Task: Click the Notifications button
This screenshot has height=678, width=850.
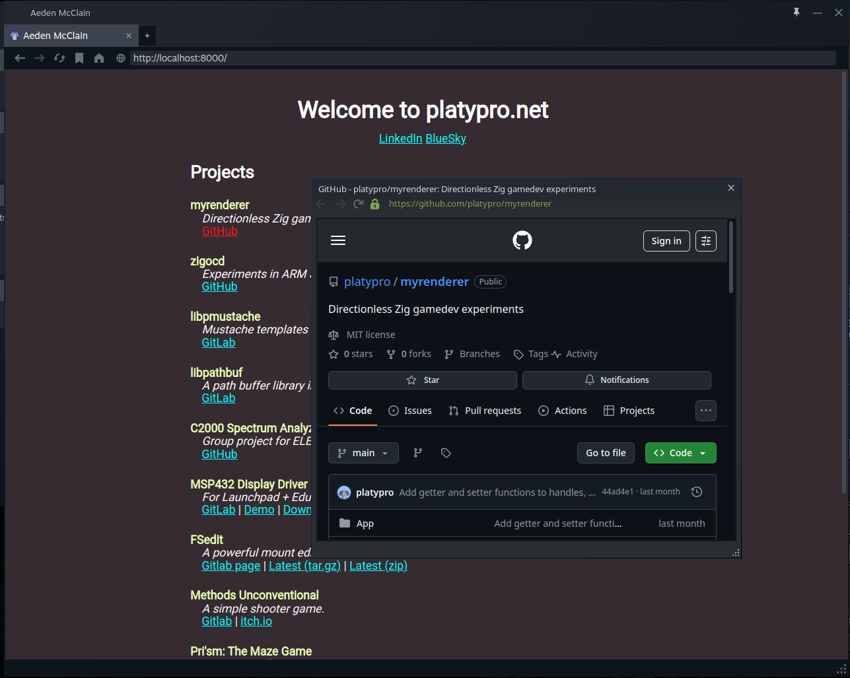Action: (x=617, y=380)
